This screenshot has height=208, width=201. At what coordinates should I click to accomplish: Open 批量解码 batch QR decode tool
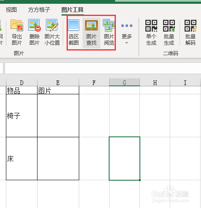pyautogui.click(x=190, y=32)
